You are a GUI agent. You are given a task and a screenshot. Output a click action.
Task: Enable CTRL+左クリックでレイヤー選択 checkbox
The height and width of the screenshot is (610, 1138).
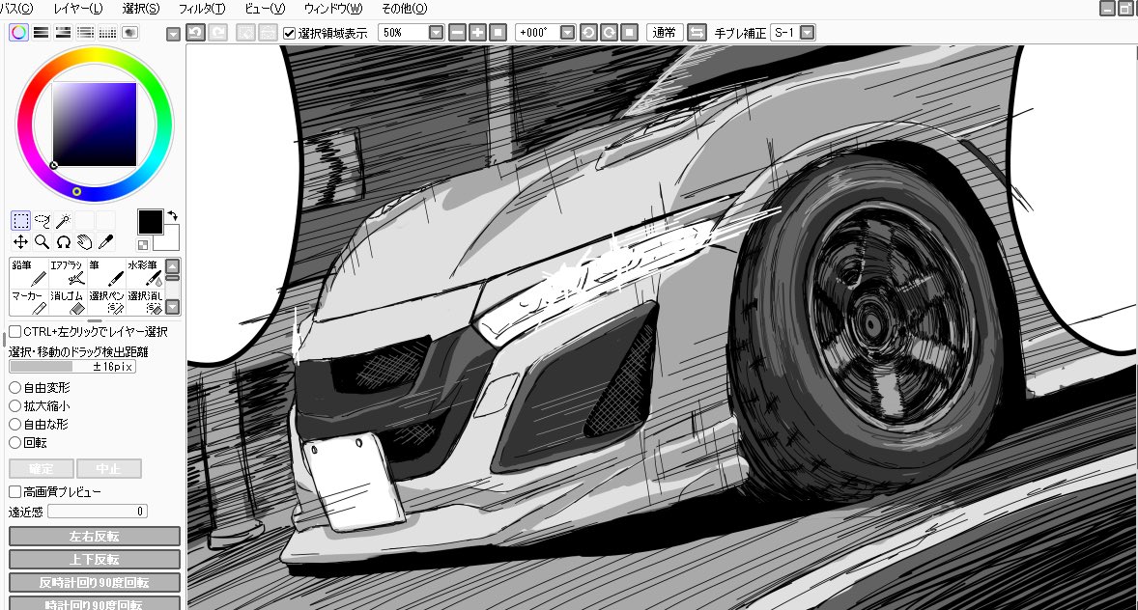[x=15, y=331]
